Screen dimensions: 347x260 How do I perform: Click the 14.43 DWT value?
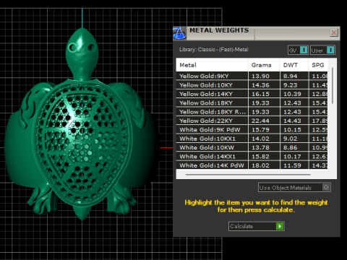(292, 121)
